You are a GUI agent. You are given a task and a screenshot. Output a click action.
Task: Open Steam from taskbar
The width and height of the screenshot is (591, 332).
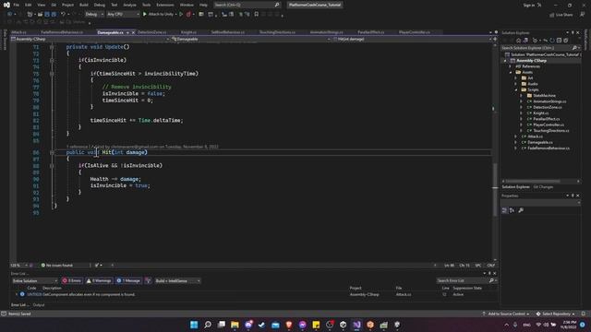coord(262,325)
